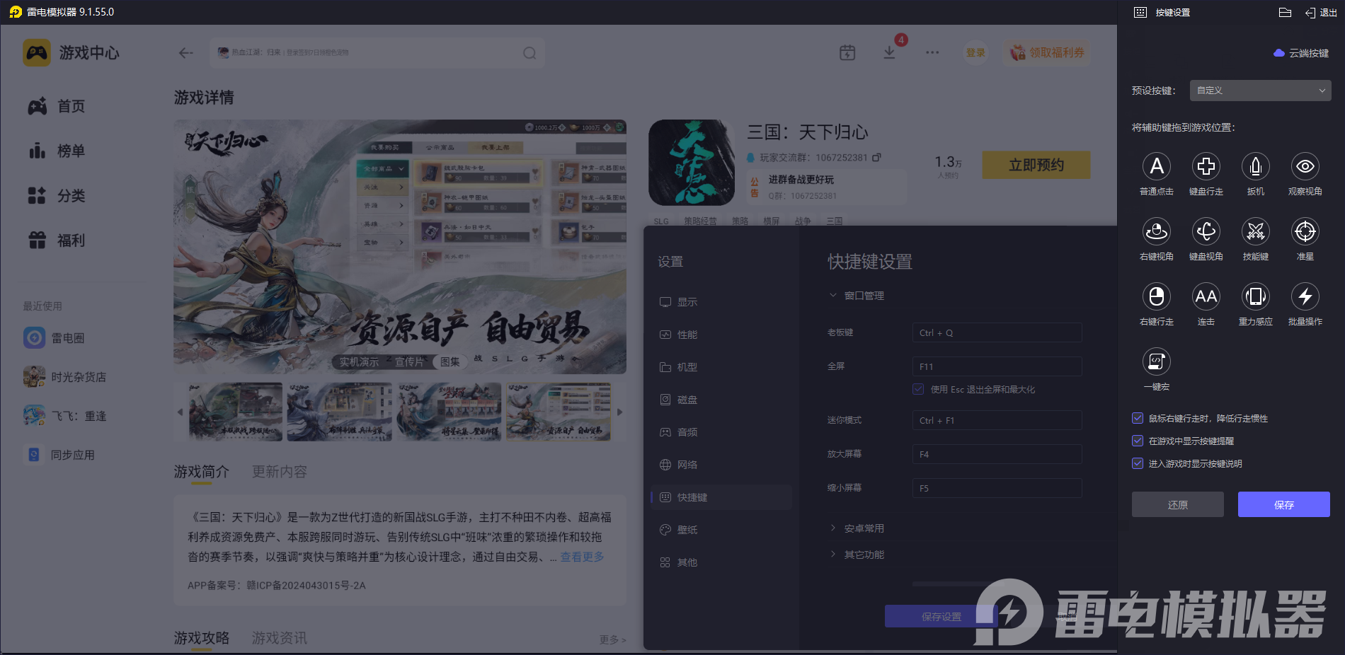The width and height of the screenshot is (1345, 655).
Task: Pick the 一键宏 macro icon
Action: pos(1156,362)
